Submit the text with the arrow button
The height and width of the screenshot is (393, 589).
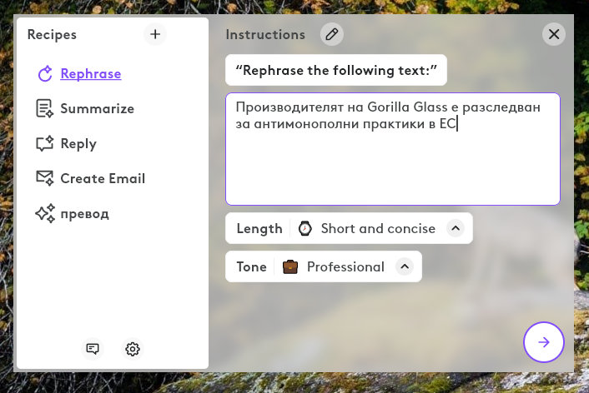click(544, 342)
